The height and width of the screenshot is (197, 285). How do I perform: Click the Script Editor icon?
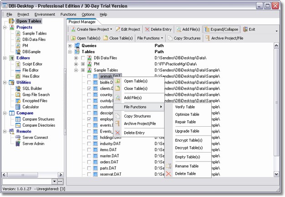tap(18, 64)
